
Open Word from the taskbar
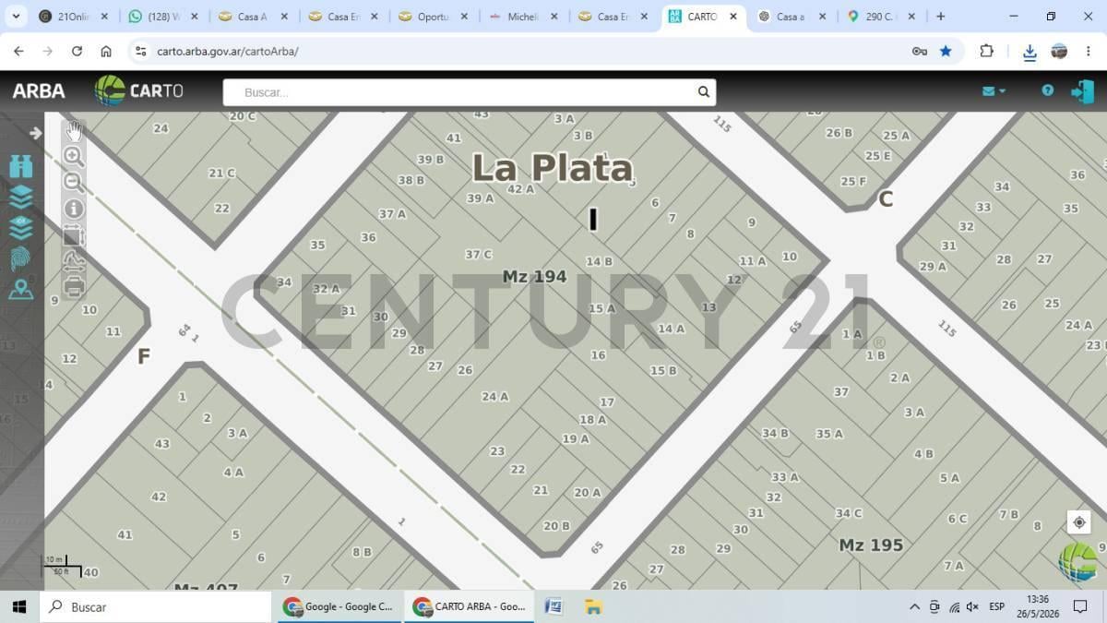pos(553,606)
